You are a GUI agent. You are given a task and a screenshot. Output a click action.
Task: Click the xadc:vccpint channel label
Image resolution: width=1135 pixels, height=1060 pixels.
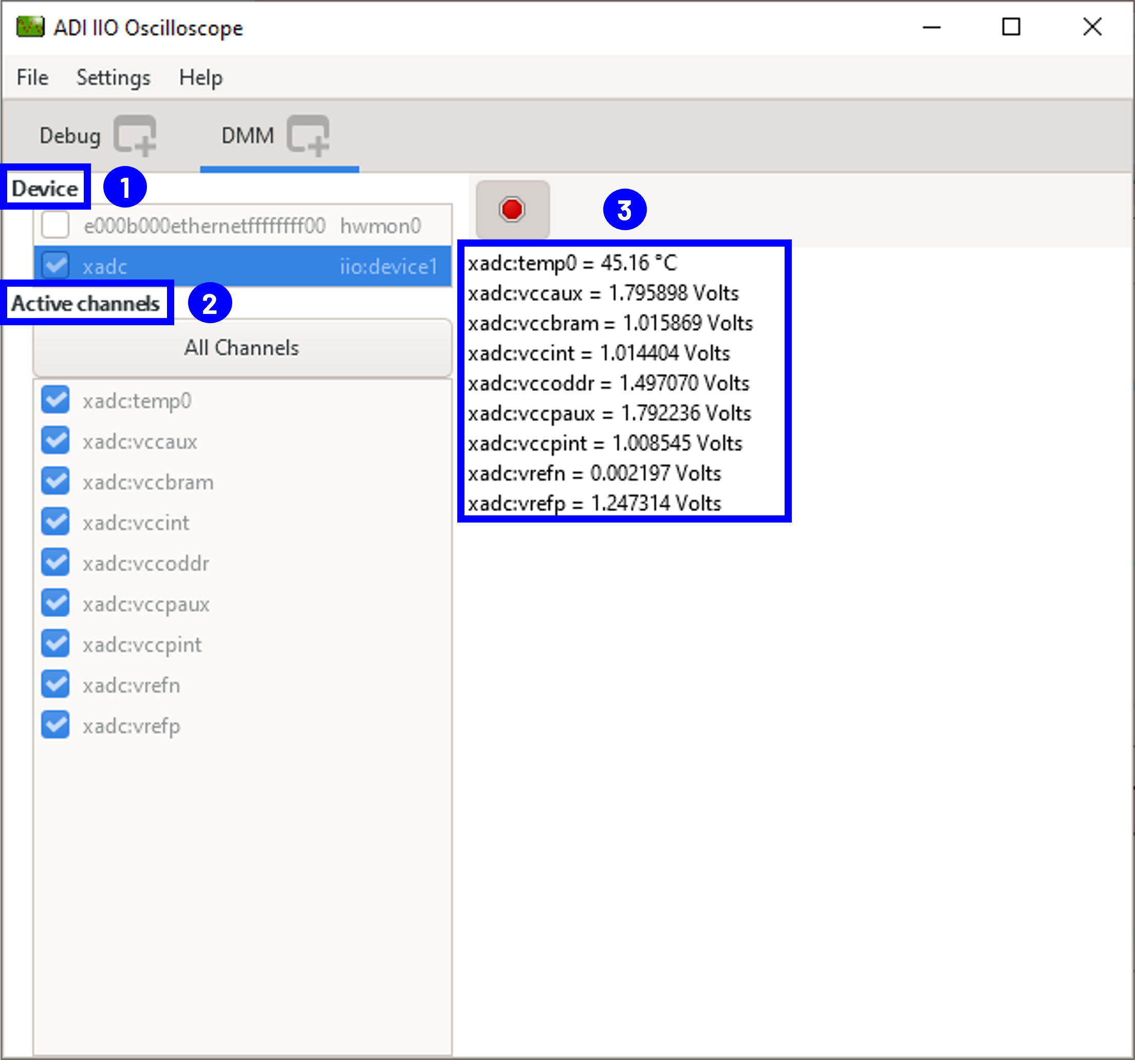point(142,644)
